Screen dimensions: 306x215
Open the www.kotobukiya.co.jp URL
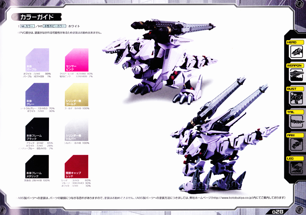pyautogui.click(x=232, y=198)
